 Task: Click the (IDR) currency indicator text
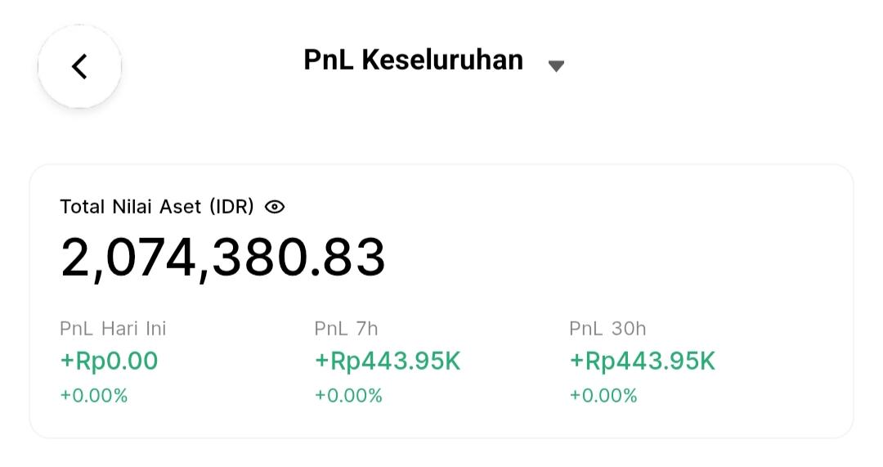coord(231,207)
